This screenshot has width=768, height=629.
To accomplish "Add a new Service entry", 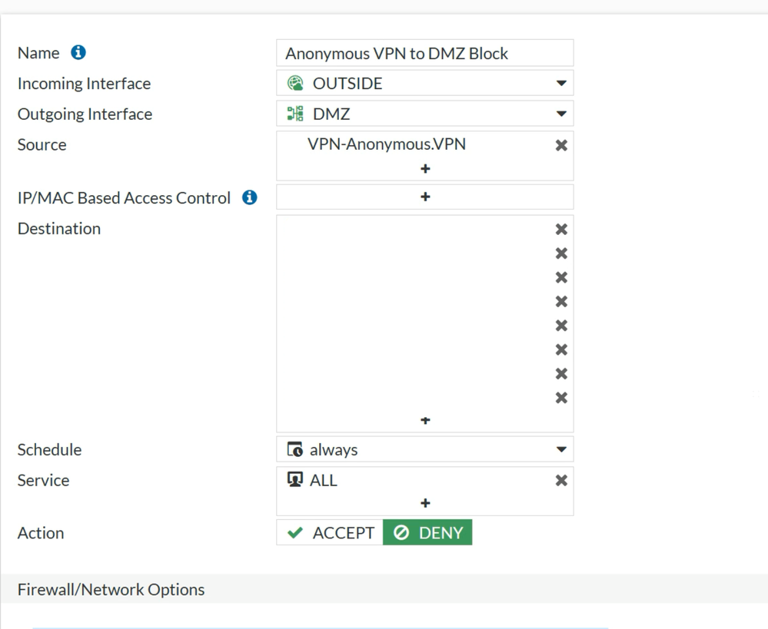I will (x=425, y=503).
